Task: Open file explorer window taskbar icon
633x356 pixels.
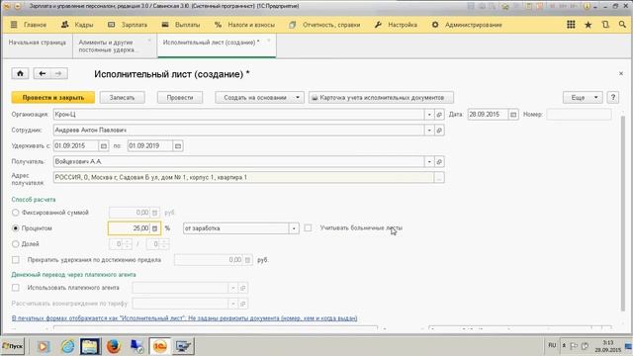Action: point(90,346)
